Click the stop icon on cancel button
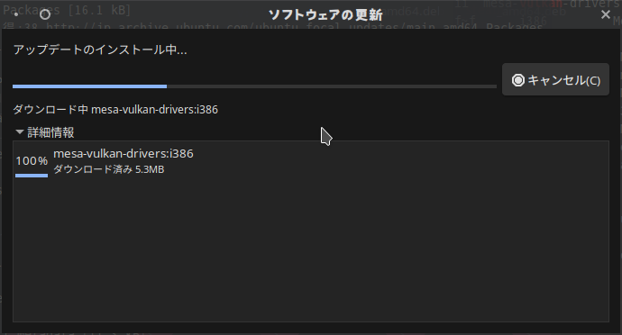 [517, 80]
